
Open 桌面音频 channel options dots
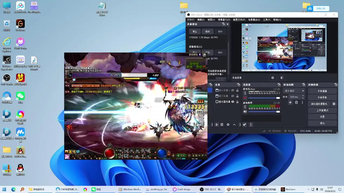(x=245, y=107)
